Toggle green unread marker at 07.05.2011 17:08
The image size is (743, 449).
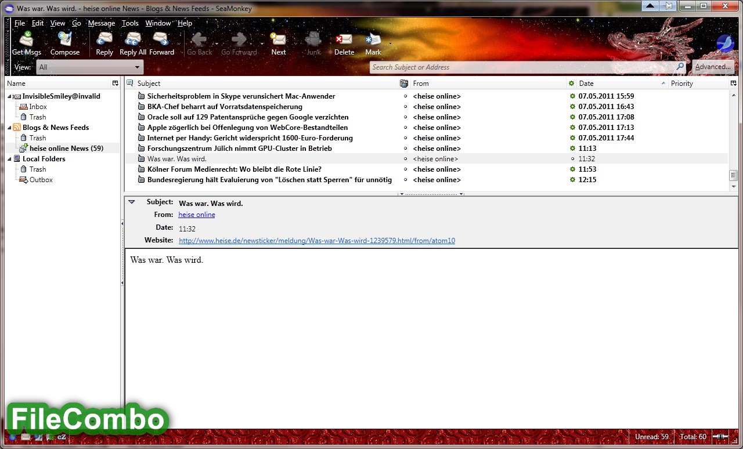pos(572,117)
